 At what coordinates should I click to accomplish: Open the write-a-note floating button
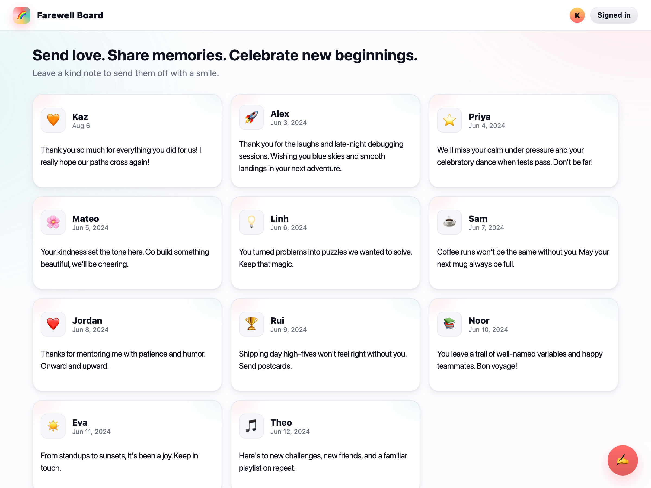(622, 460)
